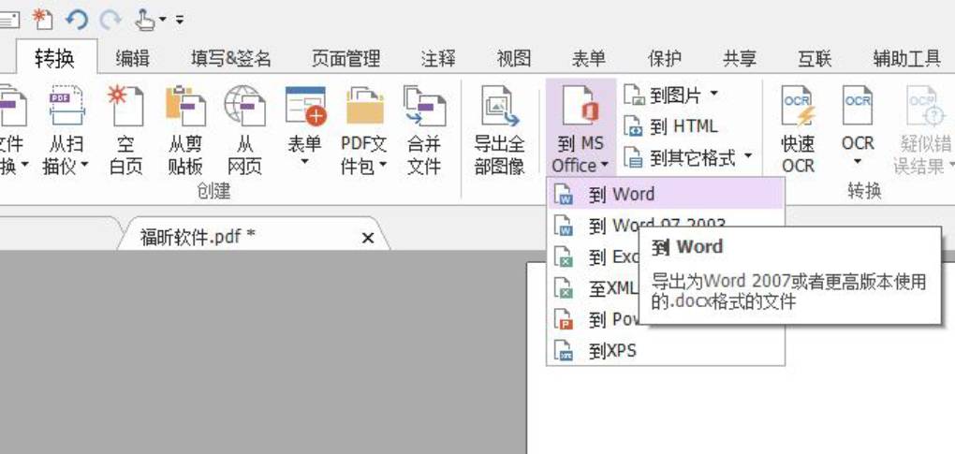Open the 视图 ribbon tab
The height and width of the screenshot is (454, 955).
tap(514, 58)
